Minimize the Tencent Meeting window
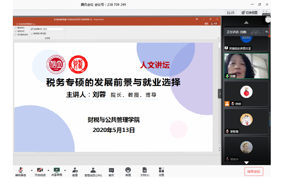The width and height of the screenshot is (285, 178). point(252,4)
